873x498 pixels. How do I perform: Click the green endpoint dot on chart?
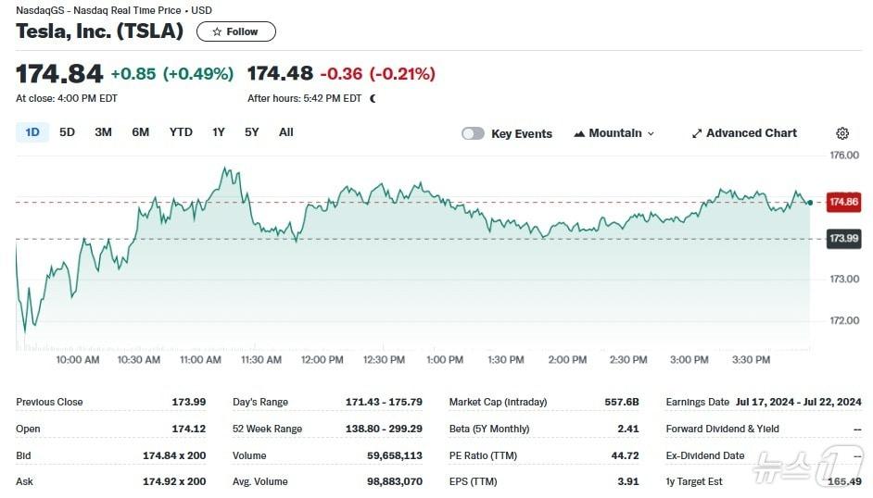pyautogui.click(x=810, y=202)
